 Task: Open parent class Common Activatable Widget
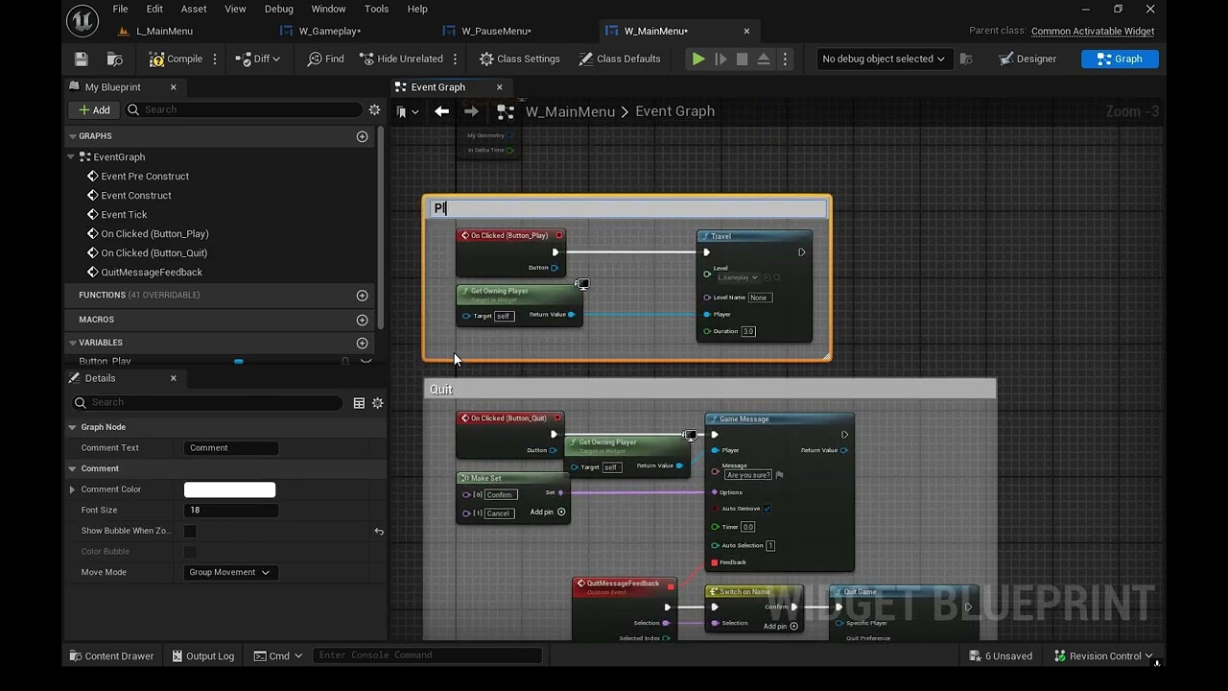1093,31
